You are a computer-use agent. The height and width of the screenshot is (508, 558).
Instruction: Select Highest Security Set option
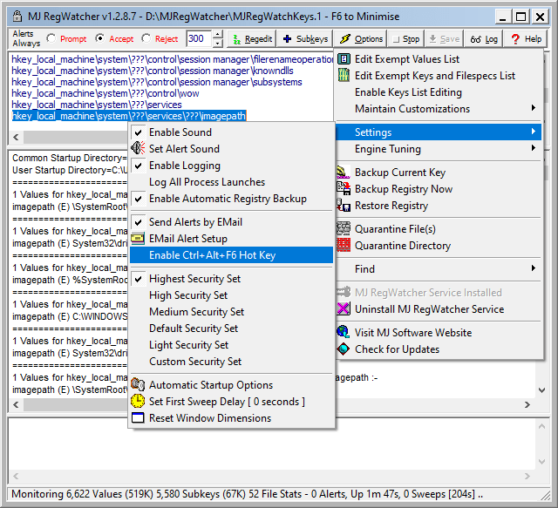pos(231,279)
